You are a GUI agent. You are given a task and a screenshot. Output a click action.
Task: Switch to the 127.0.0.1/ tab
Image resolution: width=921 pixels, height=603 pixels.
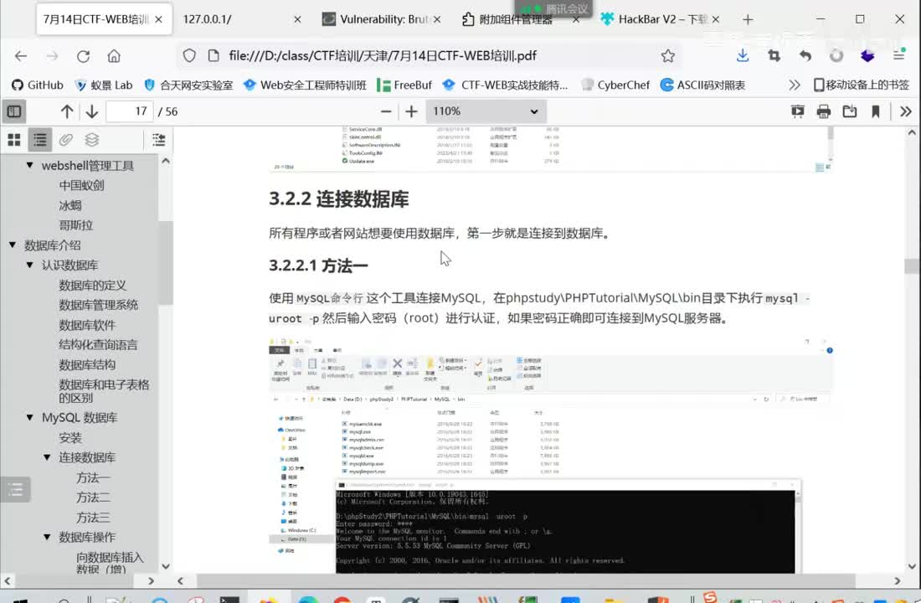coord(241,19)
